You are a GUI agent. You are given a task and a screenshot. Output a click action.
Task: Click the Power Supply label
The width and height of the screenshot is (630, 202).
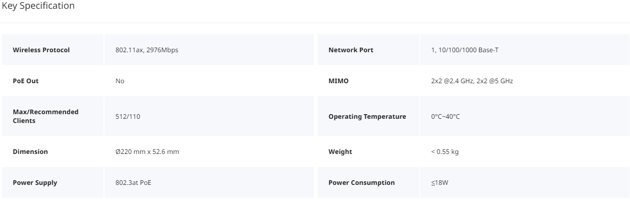pyautogui.click(x=35, y=183)
